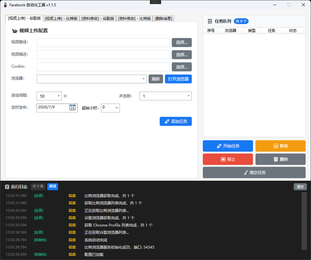Minimize the Facebook 自动化工具 window
The width and height of the screenshot is (311, 260).
275,5
